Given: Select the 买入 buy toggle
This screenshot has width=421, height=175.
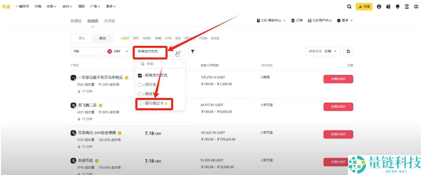Looking at the screenshot, I should point(82,38).
